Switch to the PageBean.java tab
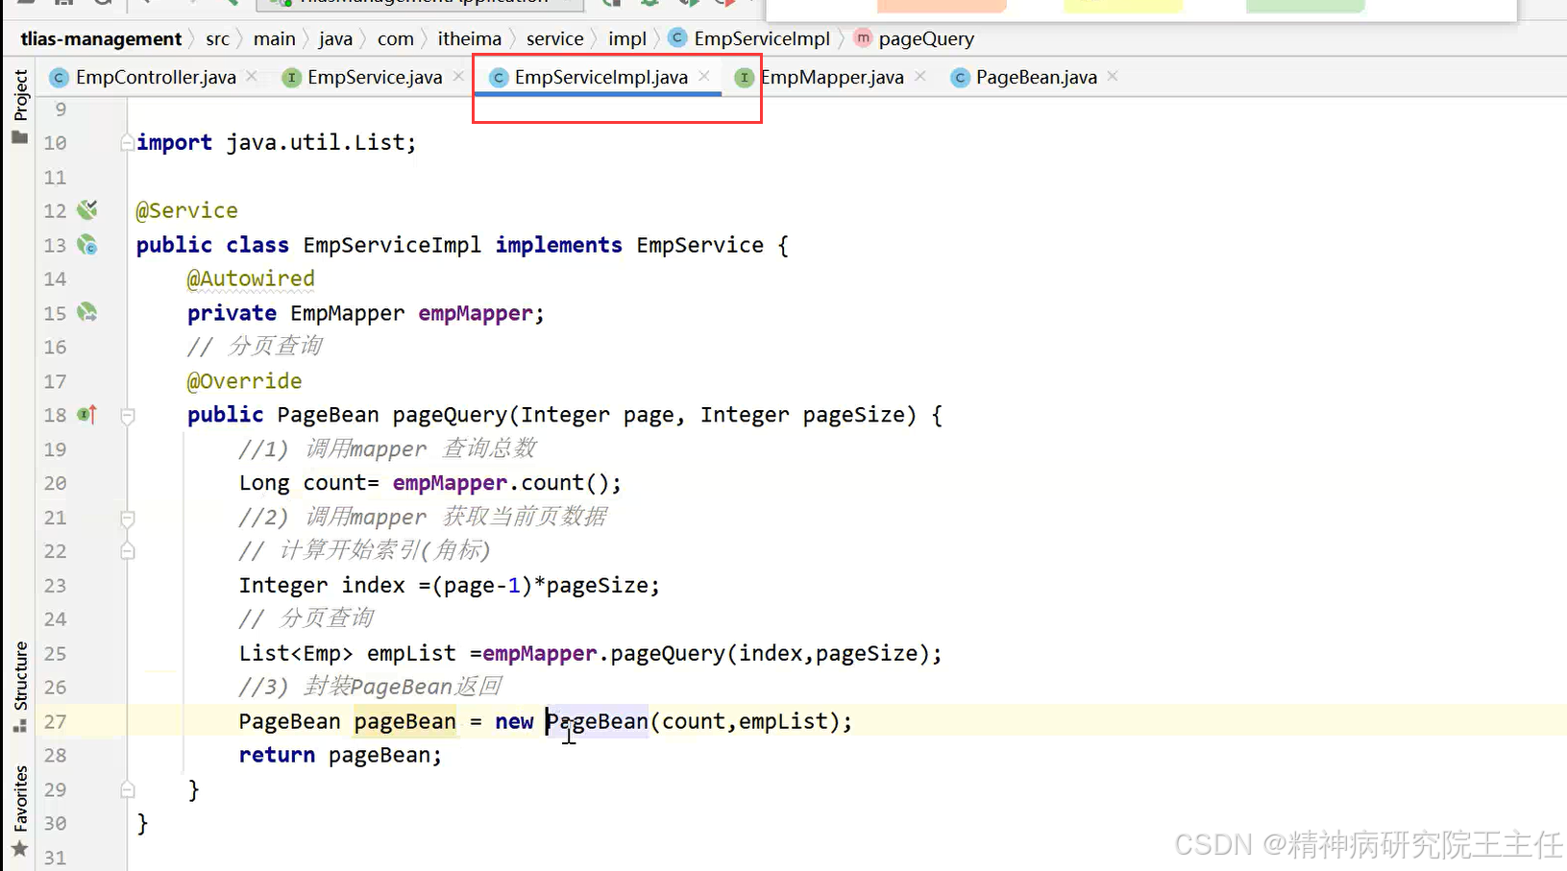Screen dimensions: 1567x871 coord(1034,77)
